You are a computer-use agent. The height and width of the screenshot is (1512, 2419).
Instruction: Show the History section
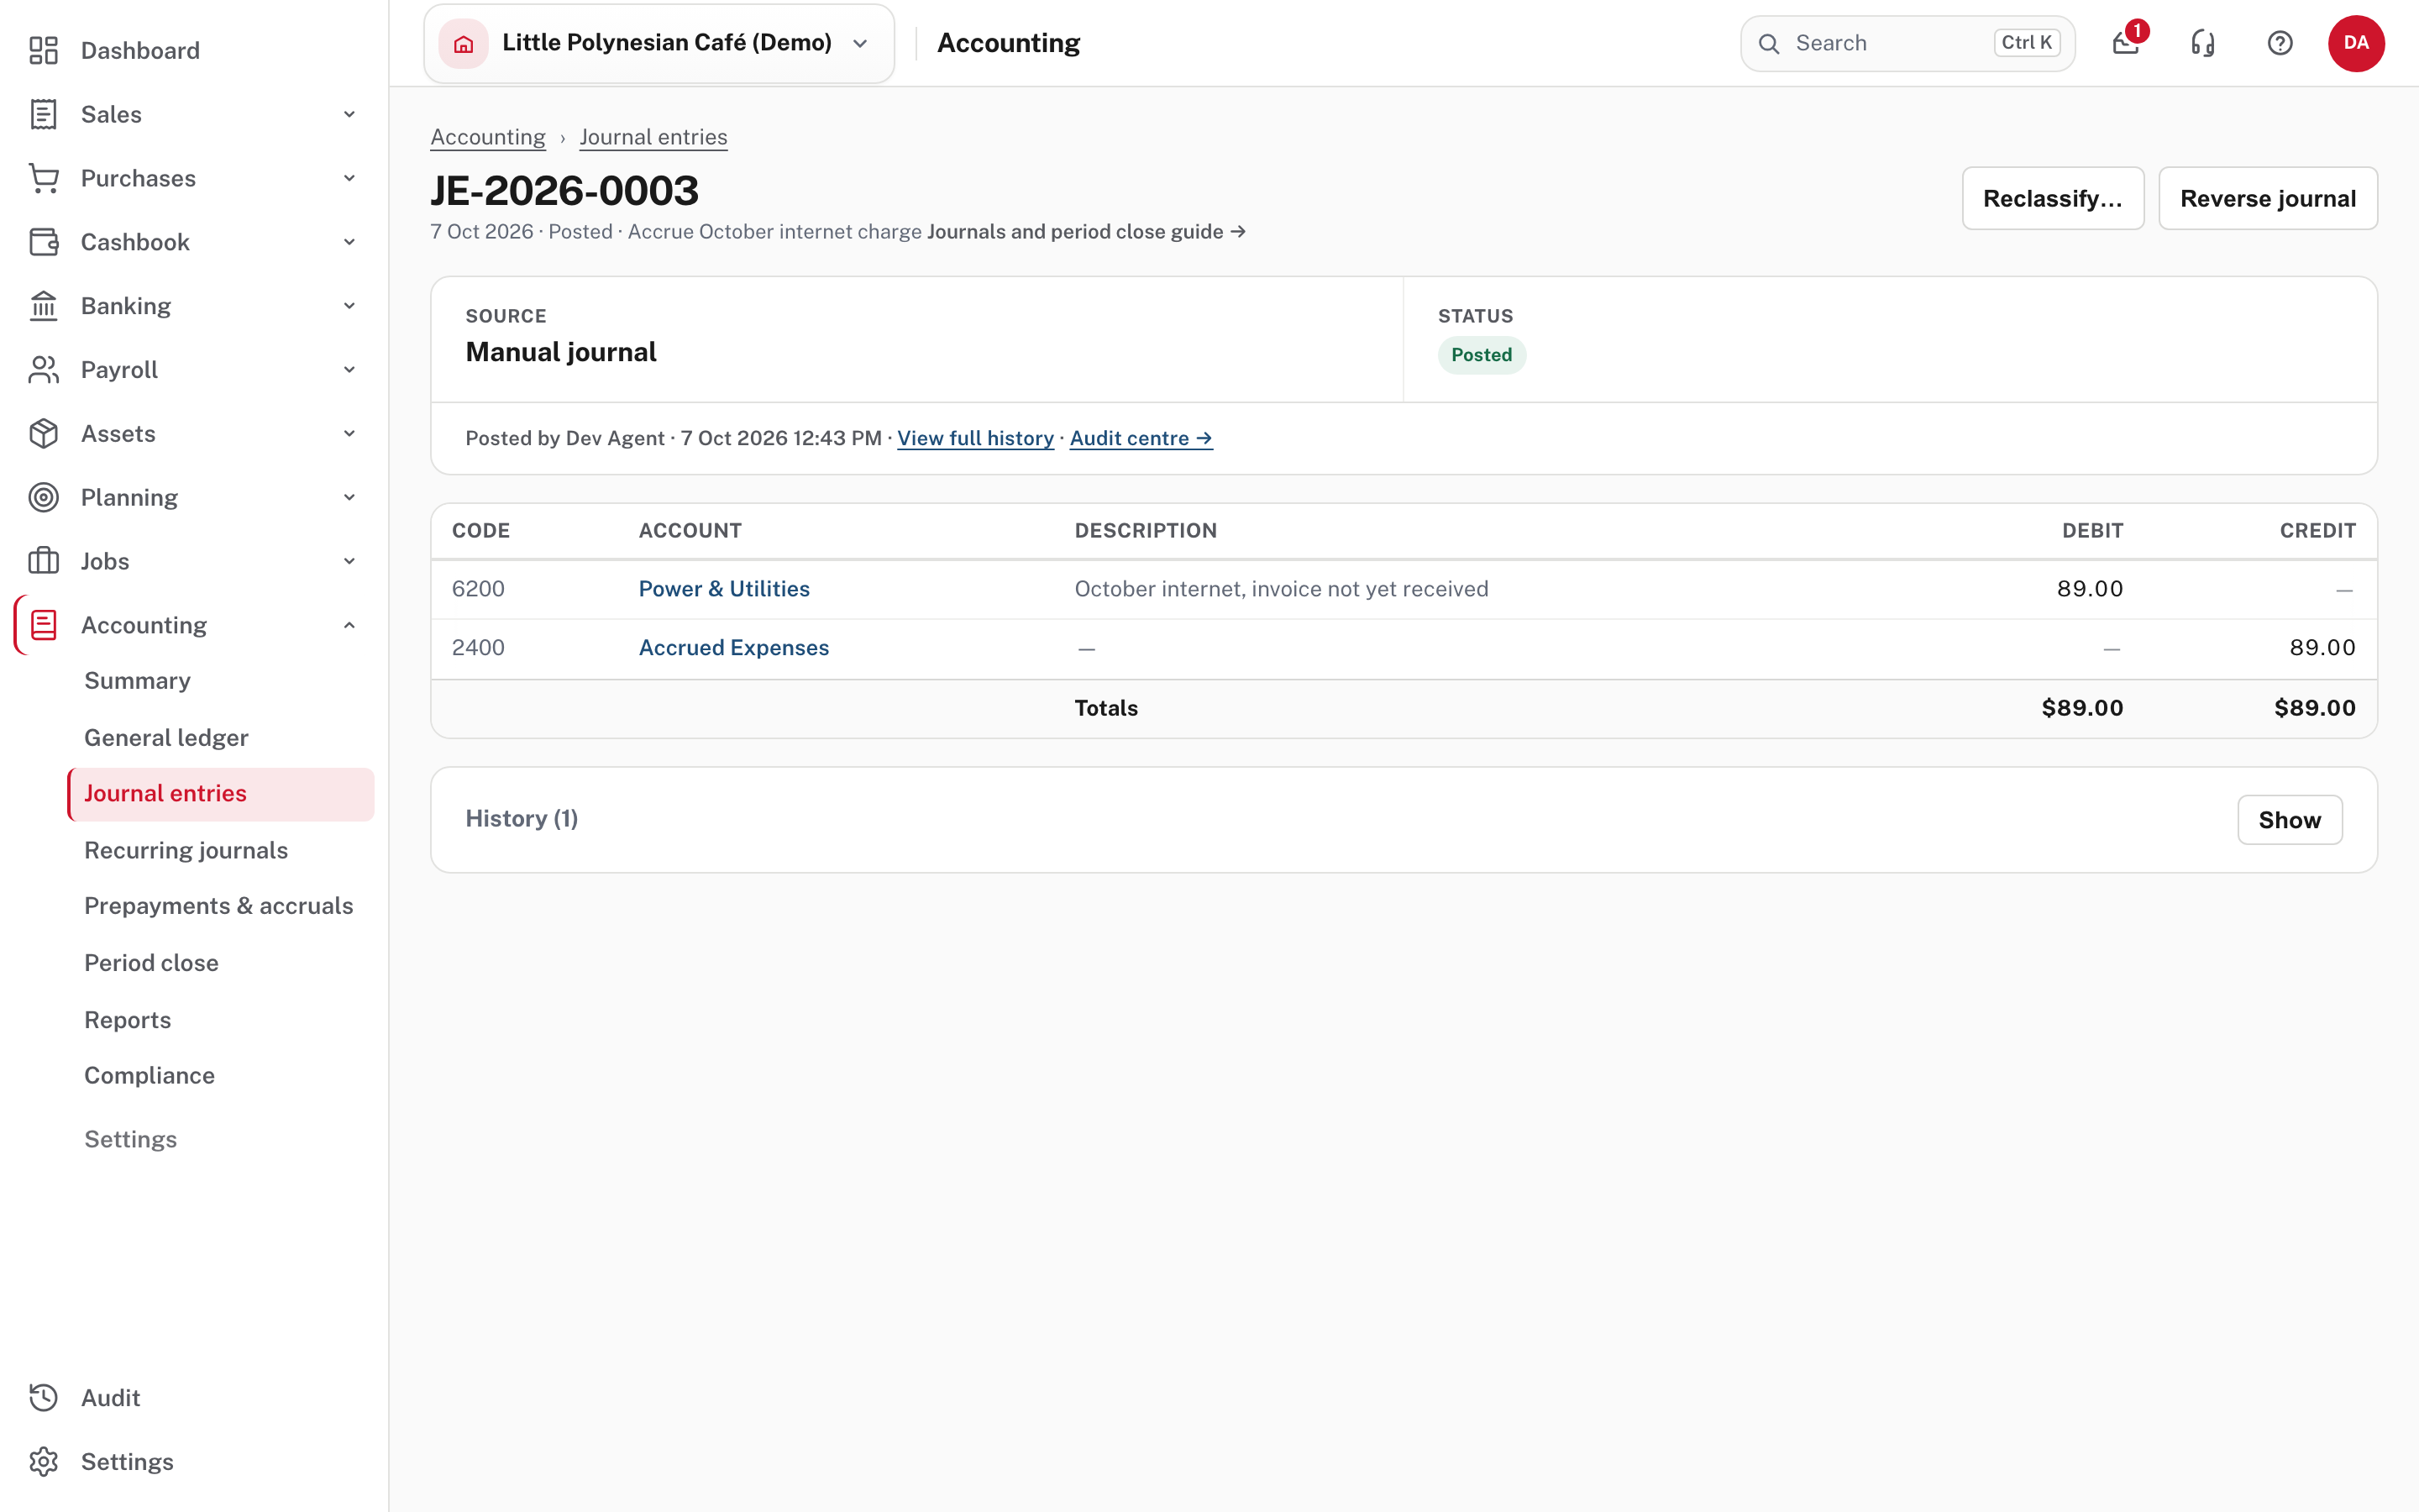point(2289,820)
